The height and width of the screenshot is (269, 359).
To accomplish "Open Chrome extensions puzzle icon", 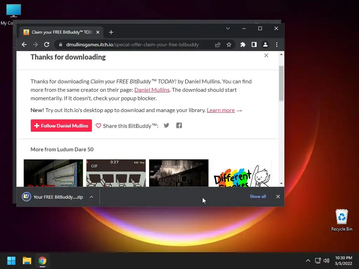I will click(243, 44).
